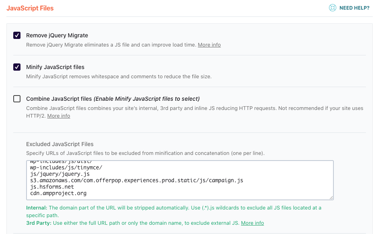Open More info link about HTTP/2 combining
The width and height of the screenshot is (374, 234).
[x=59, y=116]
